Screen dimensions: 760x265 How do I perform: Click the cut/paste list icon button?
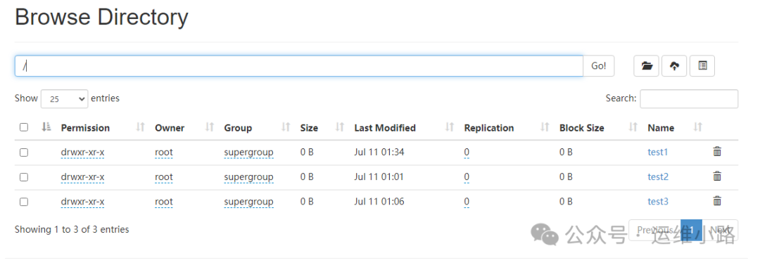pyautogui.click(x=702, y=66)
